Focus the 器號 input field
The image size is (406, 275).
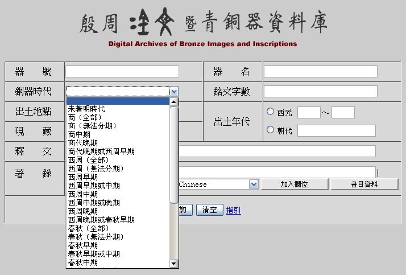tap(122, 72)
